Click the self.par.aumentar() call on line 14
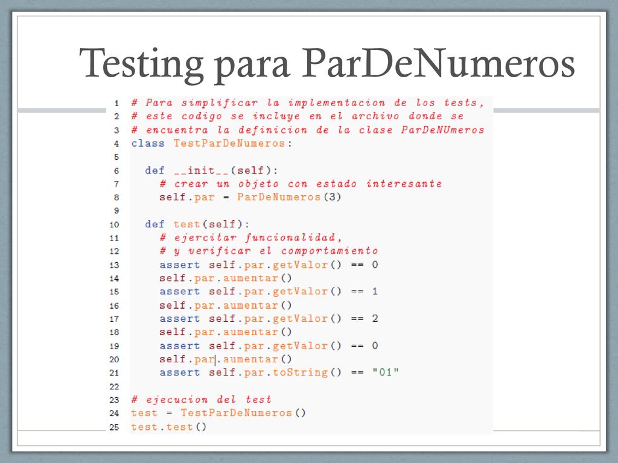Screen dimensions: 618x463 click(226, 278)
